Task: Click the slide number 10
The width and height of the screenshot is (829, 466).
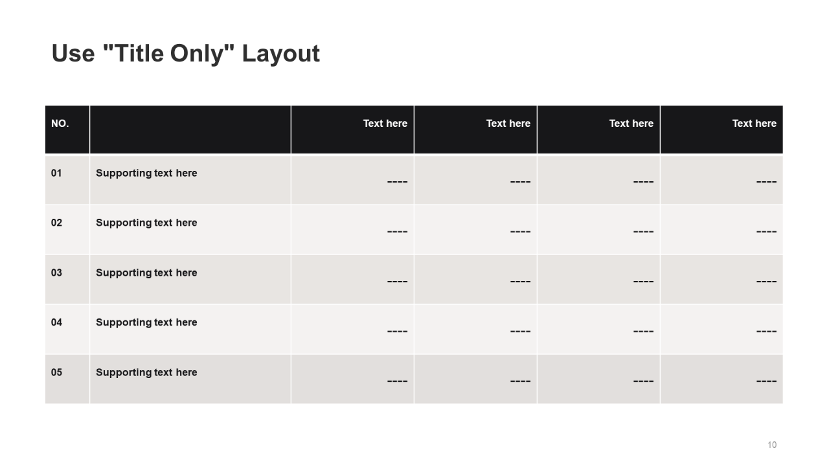Action: coord(772,445)
